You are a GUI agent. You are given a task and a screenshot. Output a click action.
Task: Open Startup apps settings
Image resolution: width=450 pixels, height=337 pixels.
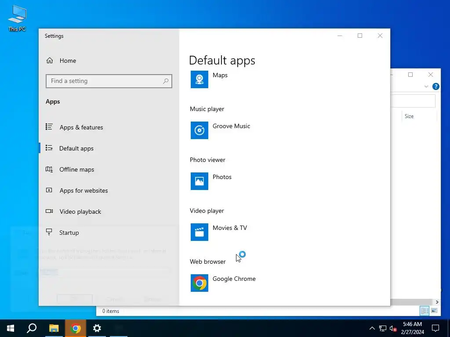(x=69, y=233)
